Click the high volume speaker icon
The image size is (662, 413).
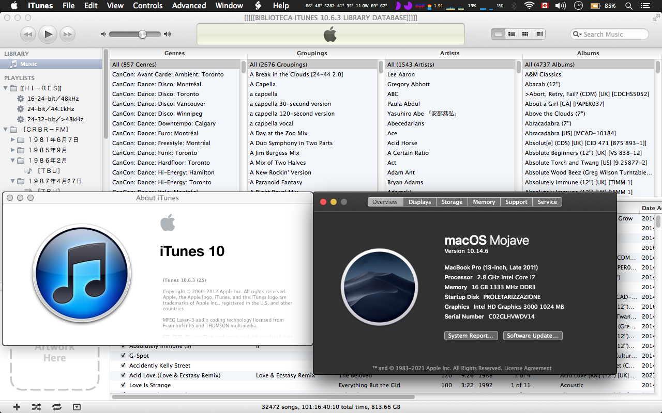coord(167,34)
